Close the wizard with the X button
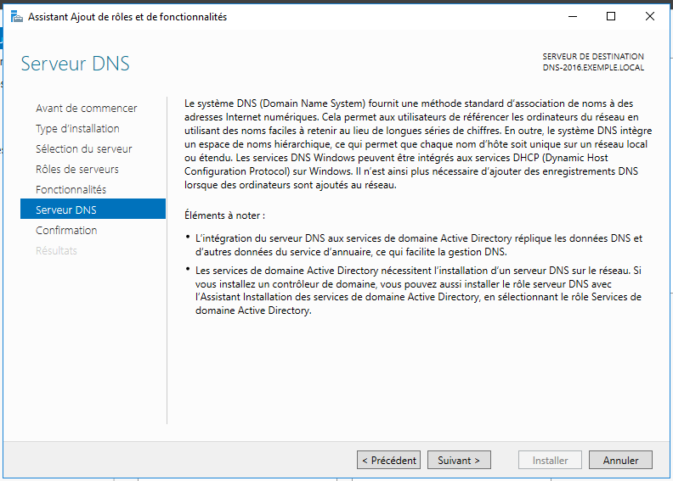Screen dimensions: 673x481 (650, 17)
